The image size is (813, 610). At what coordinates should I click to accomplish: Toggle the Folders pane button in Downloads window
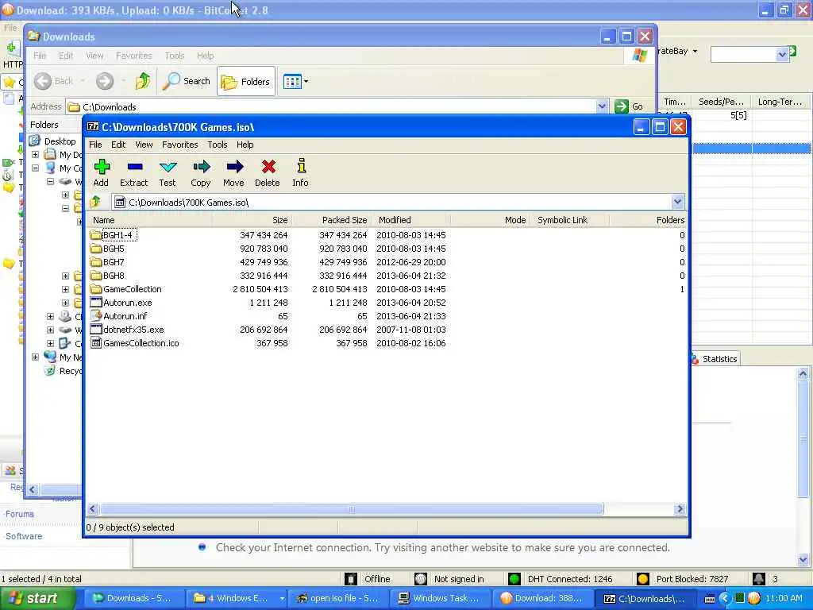pos(246,82)
